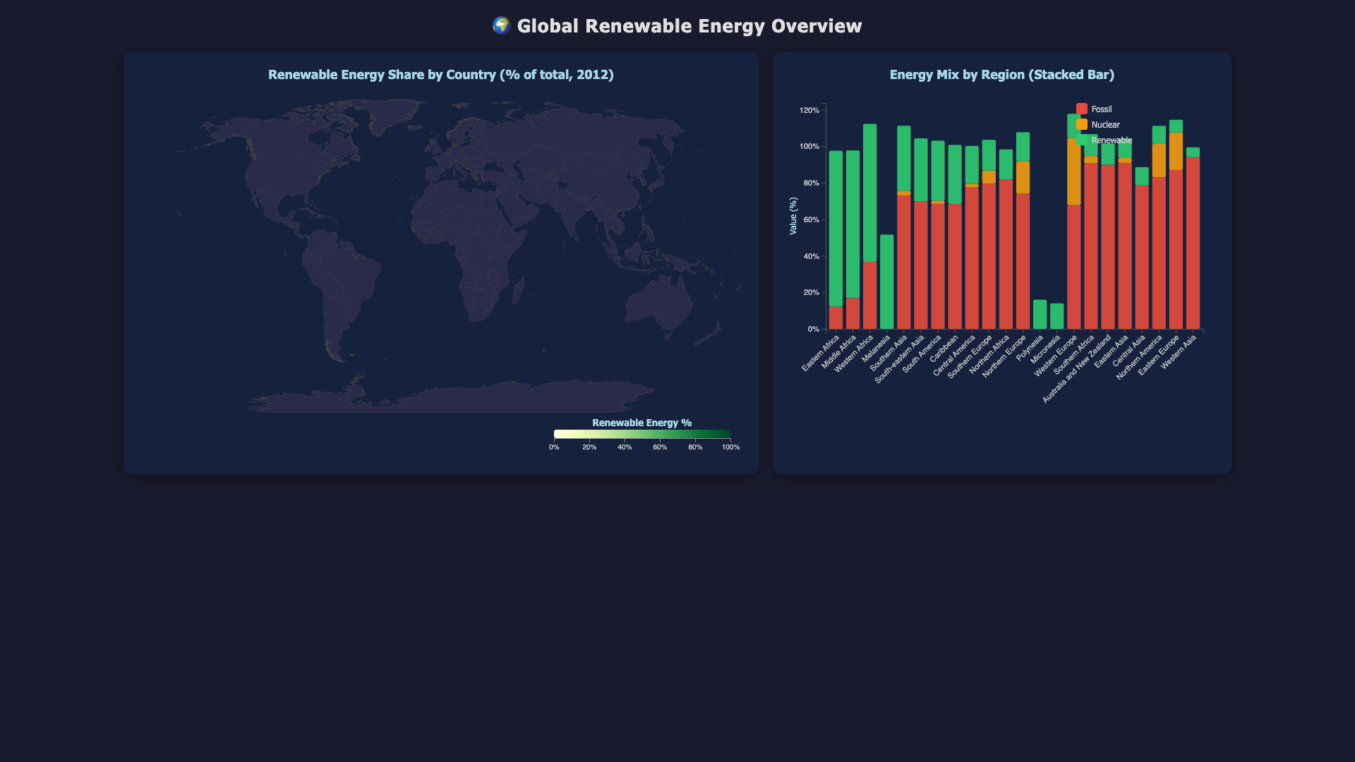The height and width of the screenshot is (762, 1355).
Task: Click the red Fossil segment of Western Asia bar
Action: (1193, 243)
